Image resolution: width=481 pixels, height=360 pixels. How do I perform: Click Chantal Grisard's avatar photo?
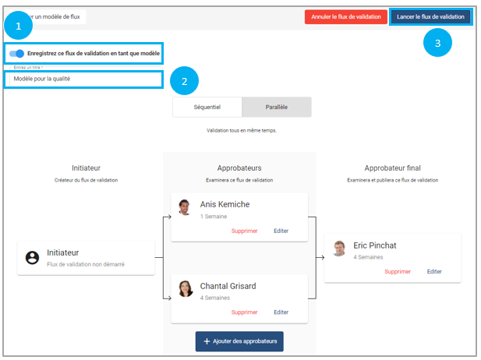(186, 289)
